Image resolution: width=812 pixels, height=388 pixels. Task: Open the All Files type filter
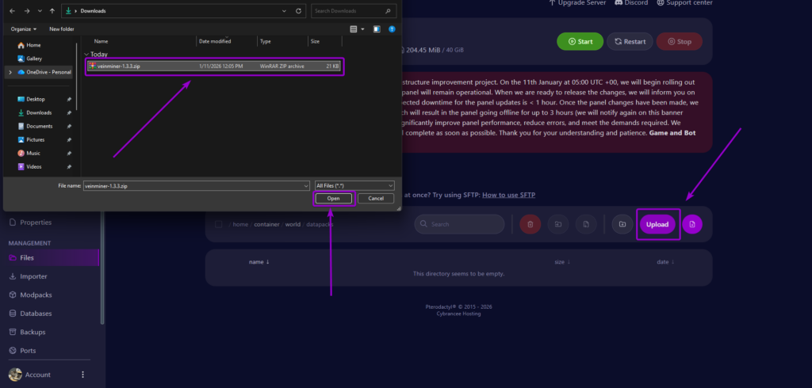[x=354, y=185]
